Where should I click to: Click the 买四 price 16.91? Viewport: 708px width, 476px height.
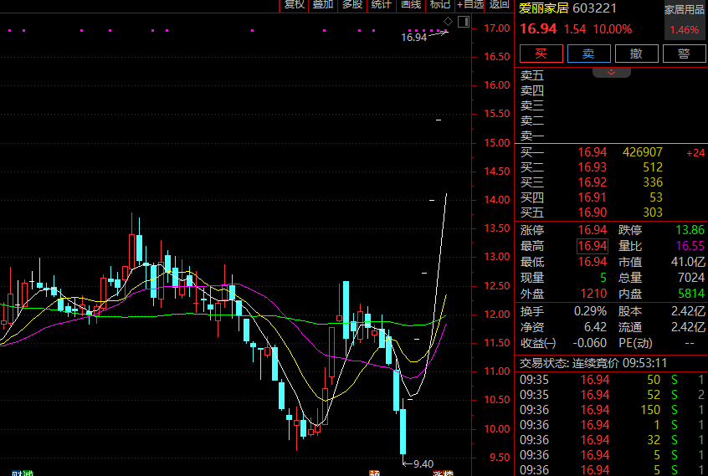[593, 197]
